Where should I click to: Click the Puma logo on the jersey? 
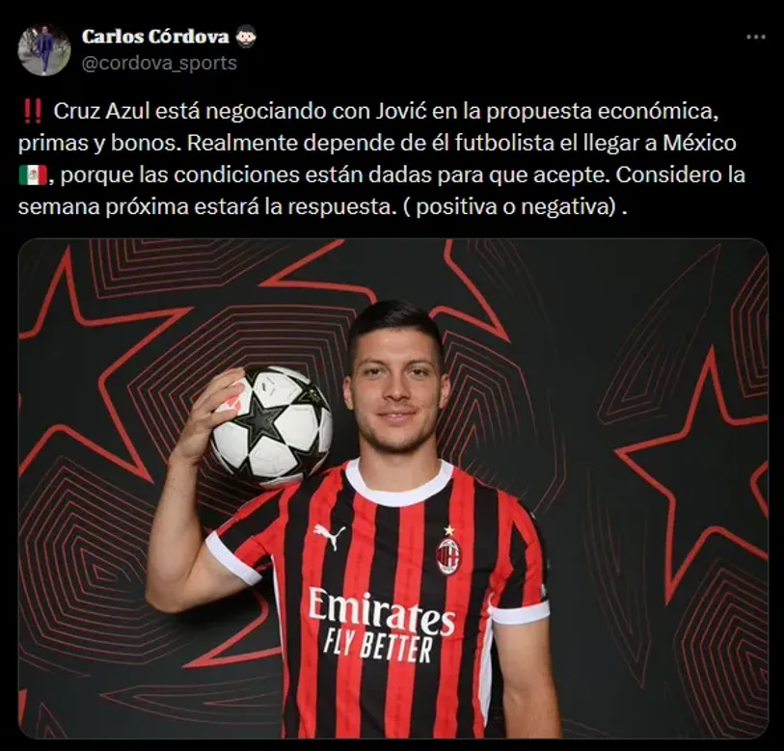pyautogui.click(x=329, y=537)
